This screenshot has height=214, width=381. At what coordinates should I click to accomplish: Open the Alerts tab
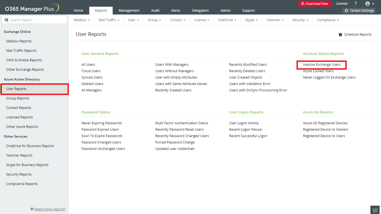click(x=176, y=11)
